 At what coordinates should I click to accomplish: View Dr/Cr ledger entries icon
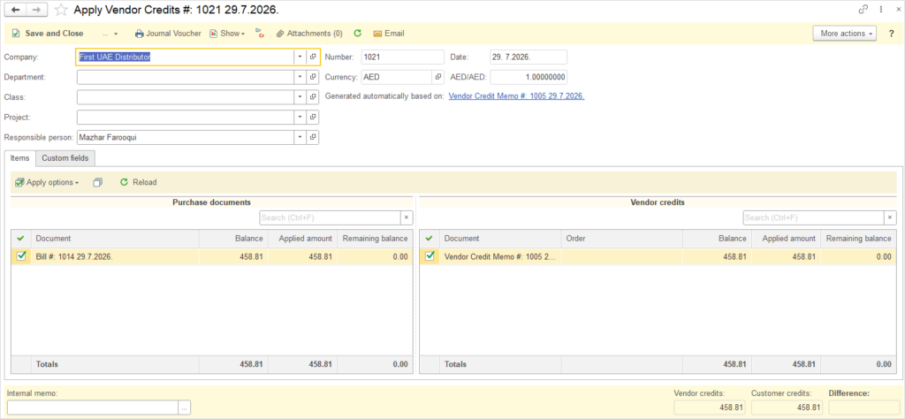[260, 34]
